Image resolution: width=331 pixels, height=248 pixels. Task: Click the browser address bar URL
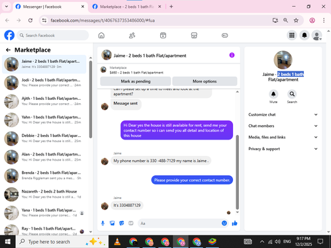coord(103,21)
